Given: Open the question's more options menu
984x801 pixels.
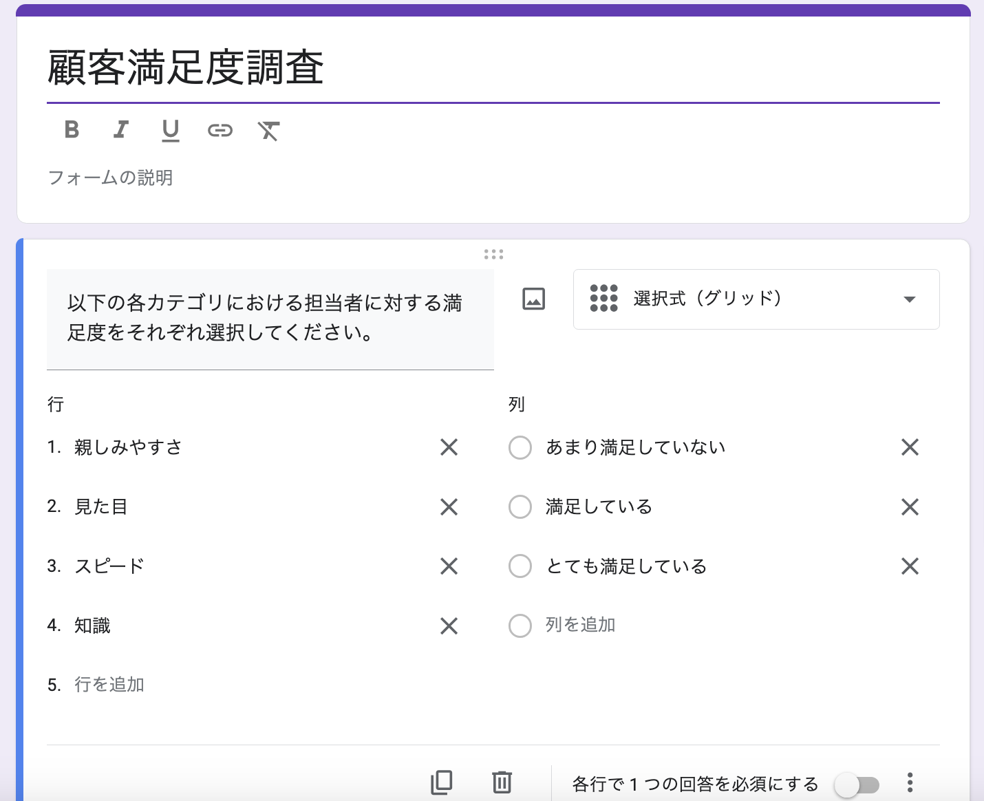Looking at the screenshot, I should click(x=910, y=782).
